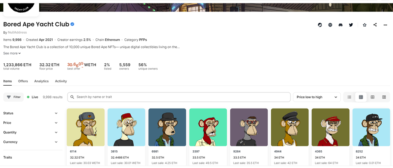Open the Price low to high dropdown
The image size is (393, 168).
point(317,97)
